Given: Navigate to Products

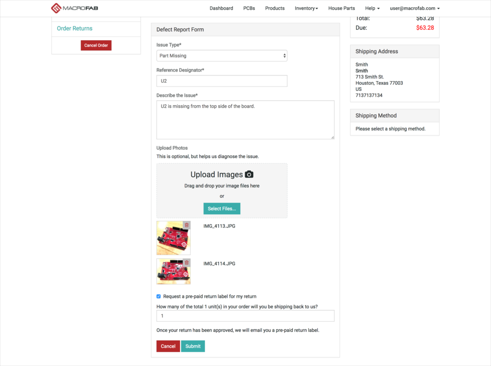Looking at the screenshot, I should 275,8.
